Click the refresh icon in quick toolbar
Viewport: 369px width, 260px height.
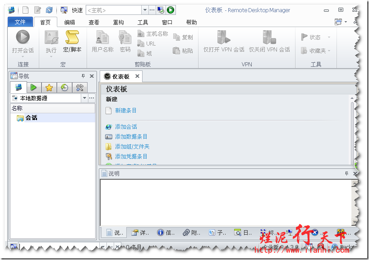point(49,10)
